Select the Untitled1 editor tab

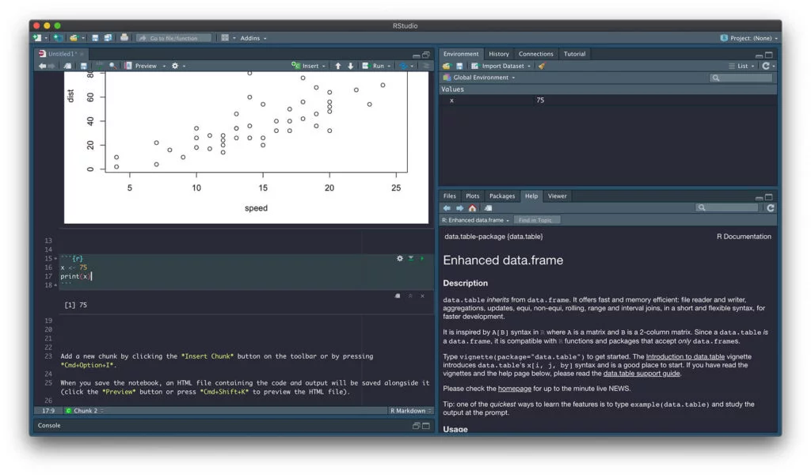click(x=62, y=54)
